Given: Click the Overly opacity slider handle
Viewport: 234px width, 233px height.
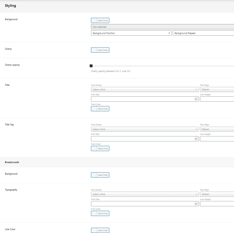Looking at the screenshot, I should pyautogui.click(x=91, y=66).
